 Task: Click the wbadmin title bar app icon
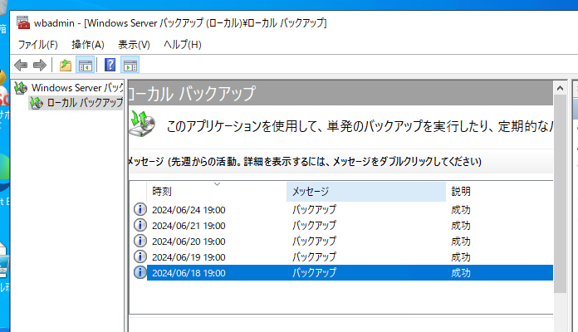tap(23, 23)
